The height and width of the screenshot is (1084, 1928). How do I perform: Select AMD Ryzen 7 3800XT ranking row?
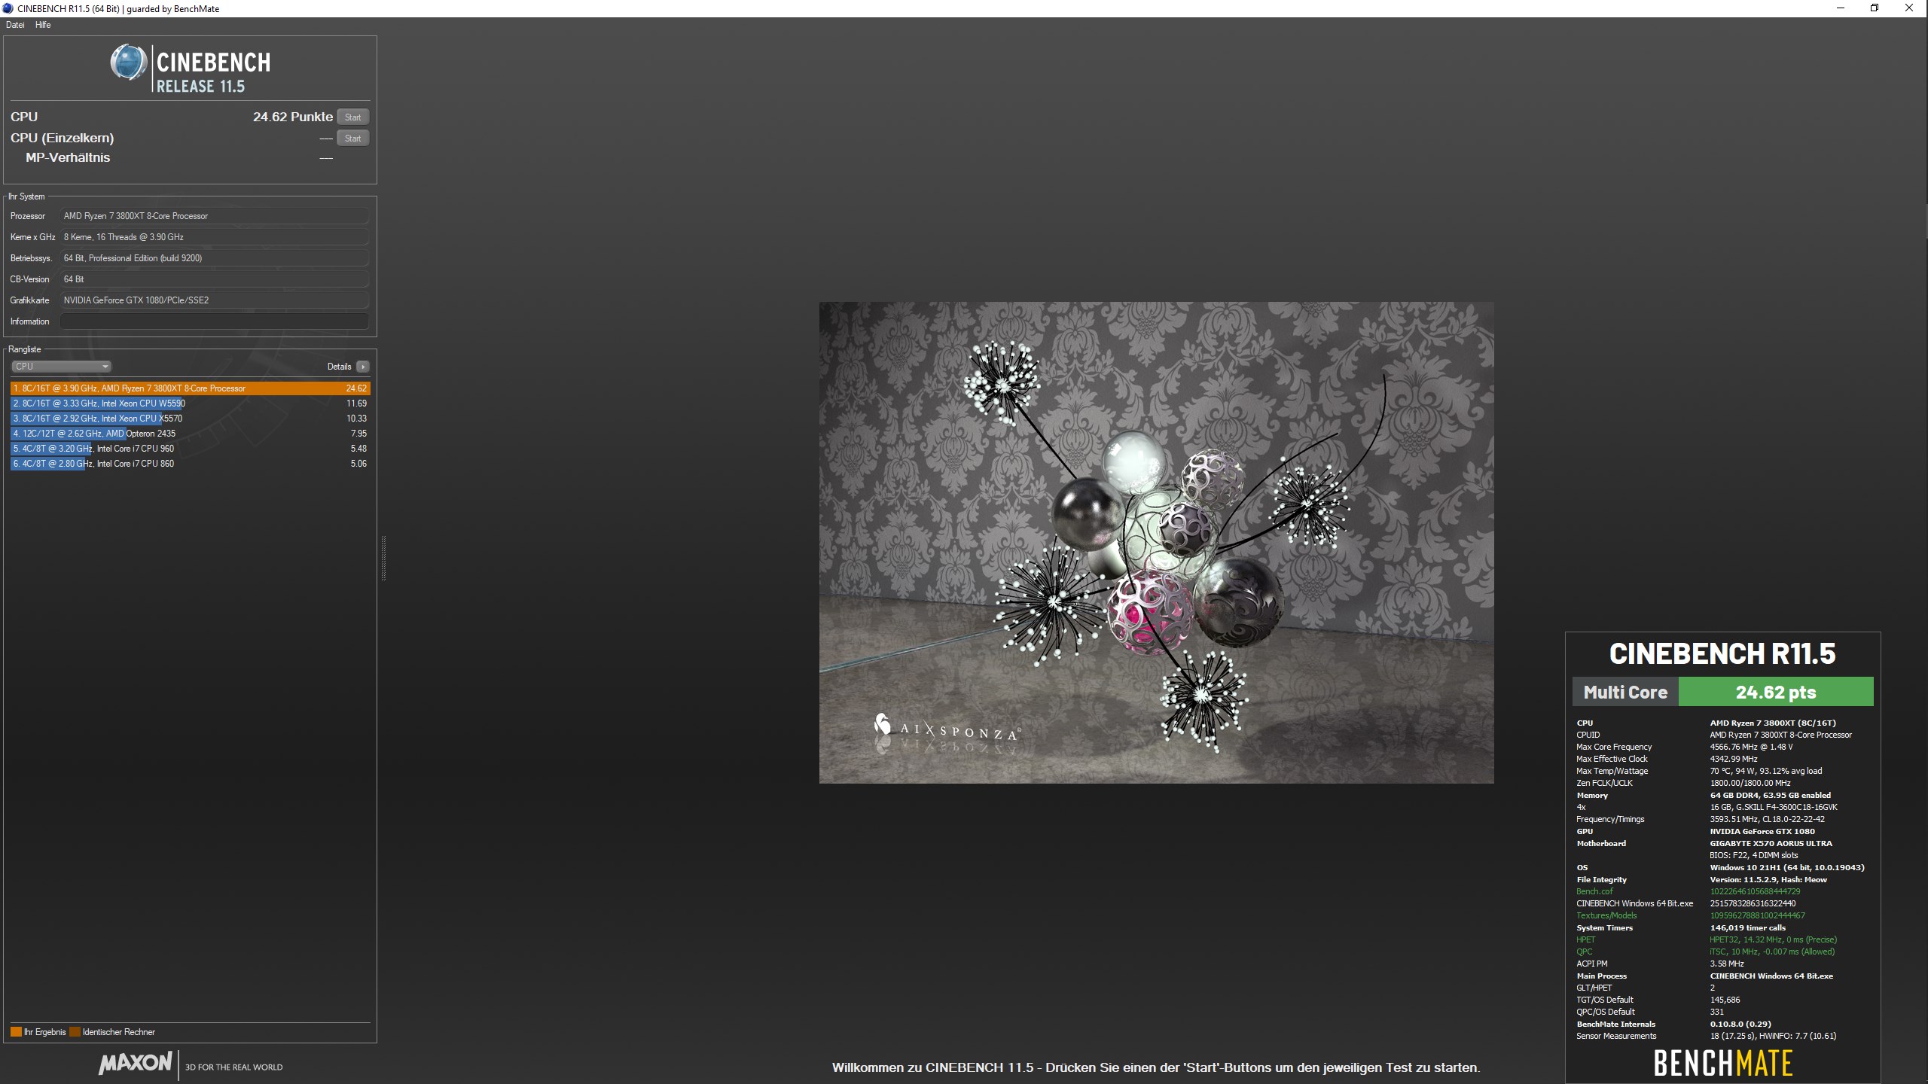coord(191,388)
